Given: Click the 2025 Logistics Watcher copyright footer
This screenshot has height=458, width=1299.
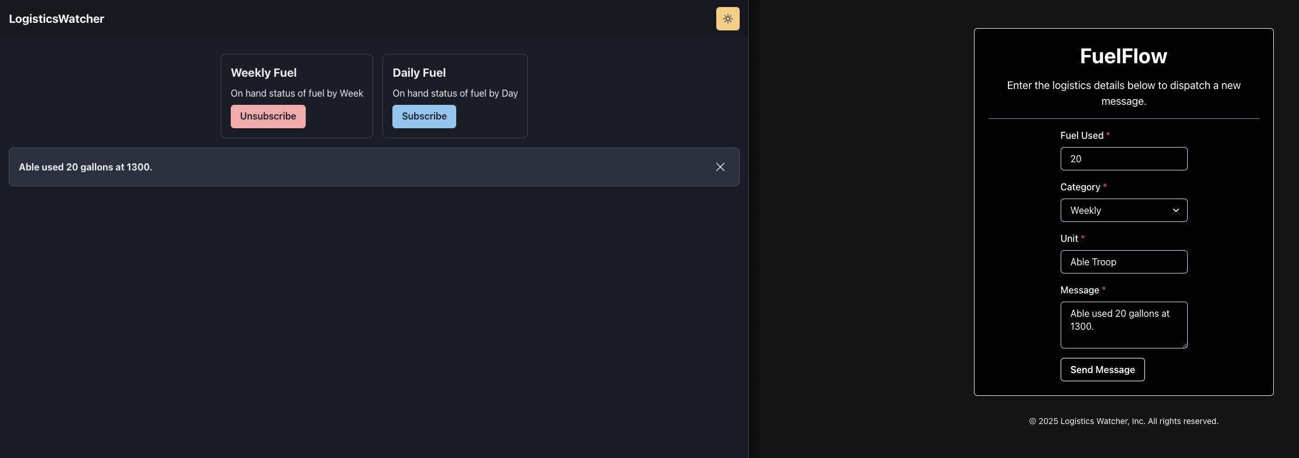Looking at the screenshot, I should click(1123, 421).
